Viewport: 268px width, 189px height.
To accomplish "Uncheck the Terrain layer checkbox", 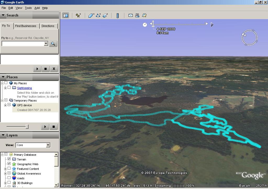I will click(x=9, y=159).
